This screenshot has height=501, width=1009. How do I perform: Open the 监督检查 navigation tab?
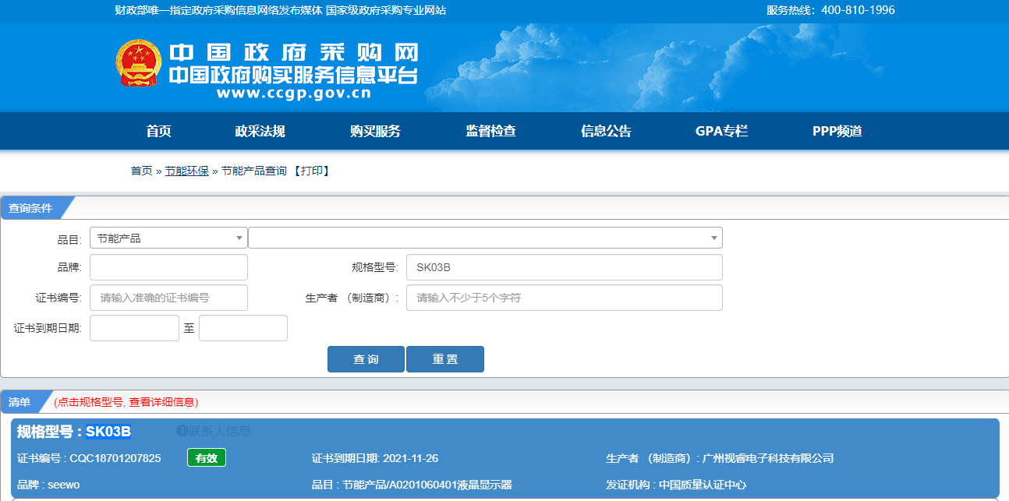pyautogui.click(x=490, y=131)
